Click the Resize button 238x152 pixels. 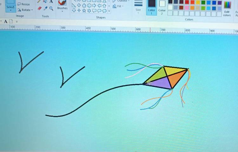23,4
